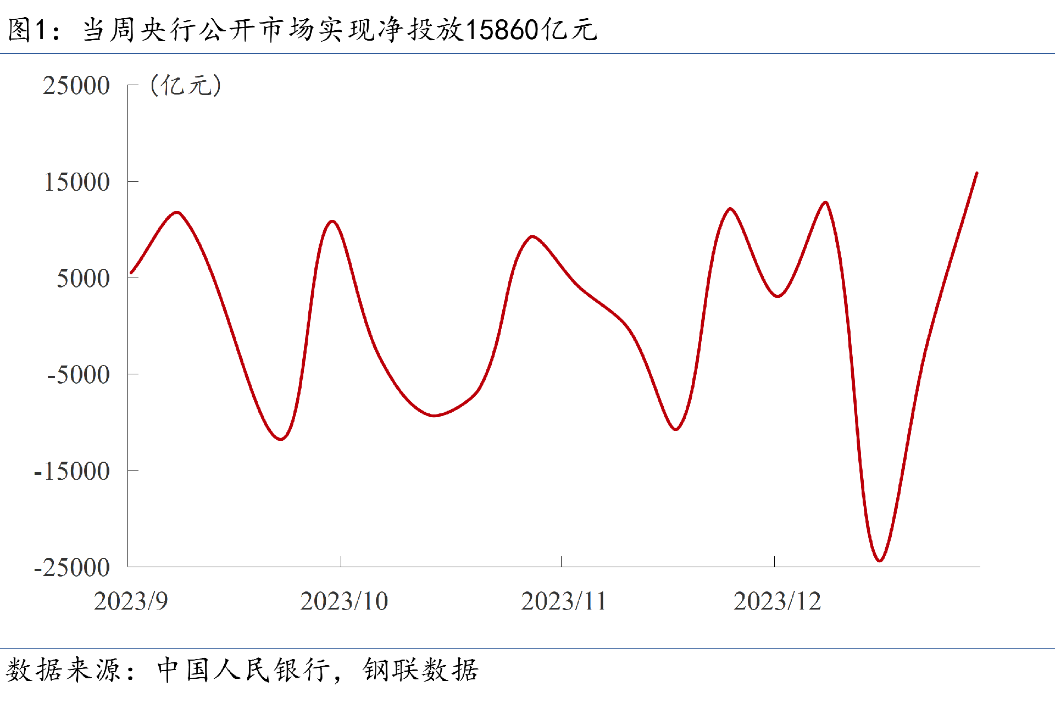Click the red line's final endpoint above 15000

(x=976, y=173)
